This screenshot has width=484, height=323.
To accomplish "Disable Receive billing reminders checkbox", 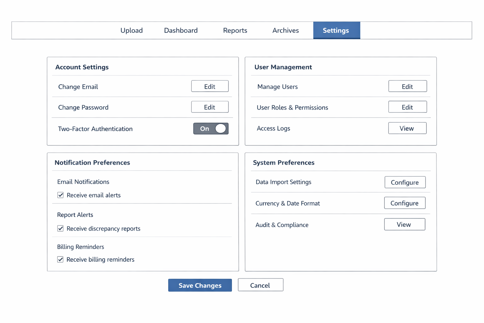I will pos(60,260).
